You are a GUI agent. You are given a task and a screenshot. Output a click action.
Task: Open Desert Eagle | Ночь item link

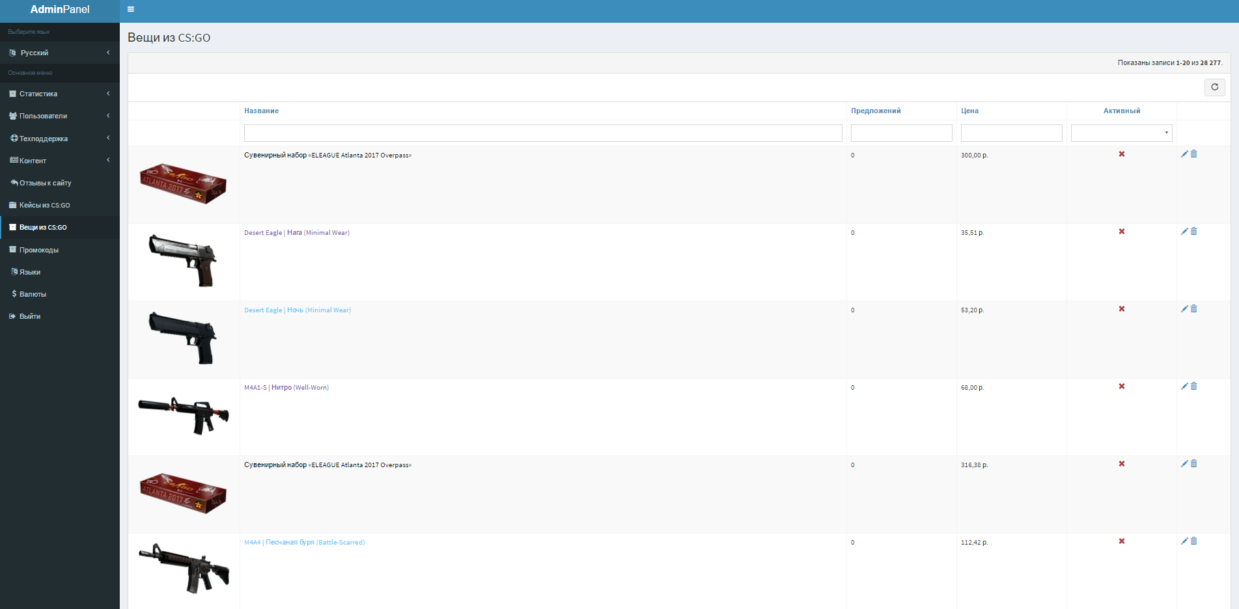(x=298, y=310)
